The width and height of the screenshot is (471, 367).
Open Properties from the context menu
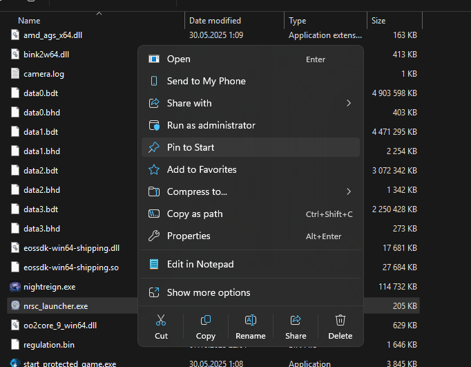tap(189, 236)
